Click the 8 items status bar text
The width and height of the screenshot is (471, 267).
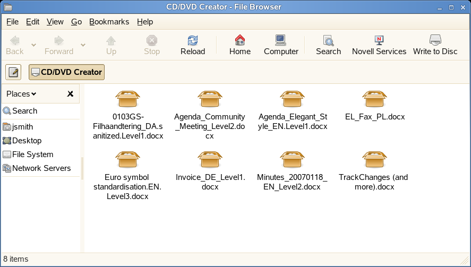tap(15, 259)
